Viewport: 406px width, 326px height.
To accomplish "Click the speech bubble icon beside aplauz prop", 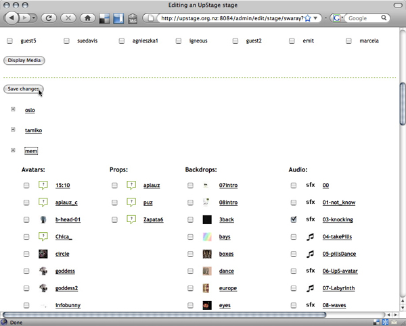I will (x=131, y=185).
